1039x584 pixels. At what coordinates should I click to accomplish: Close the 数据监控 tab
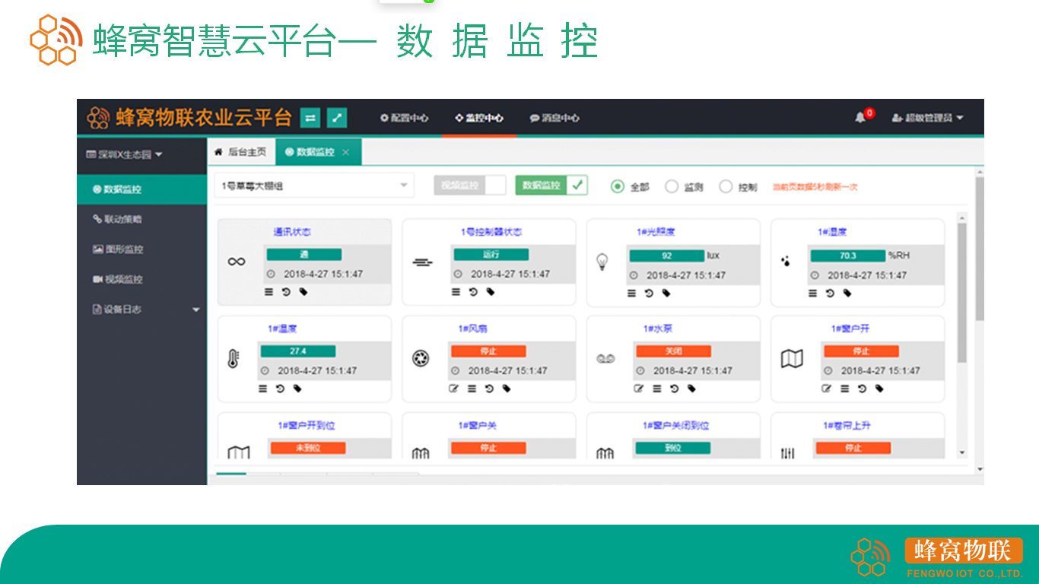(x=346, y=152)
